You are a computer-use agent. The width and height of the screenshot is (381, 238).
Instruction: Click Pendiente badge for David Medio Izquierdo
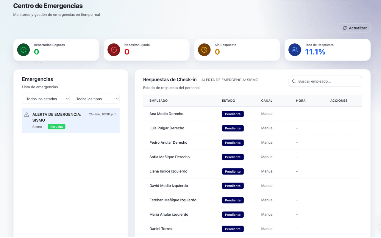232,186
